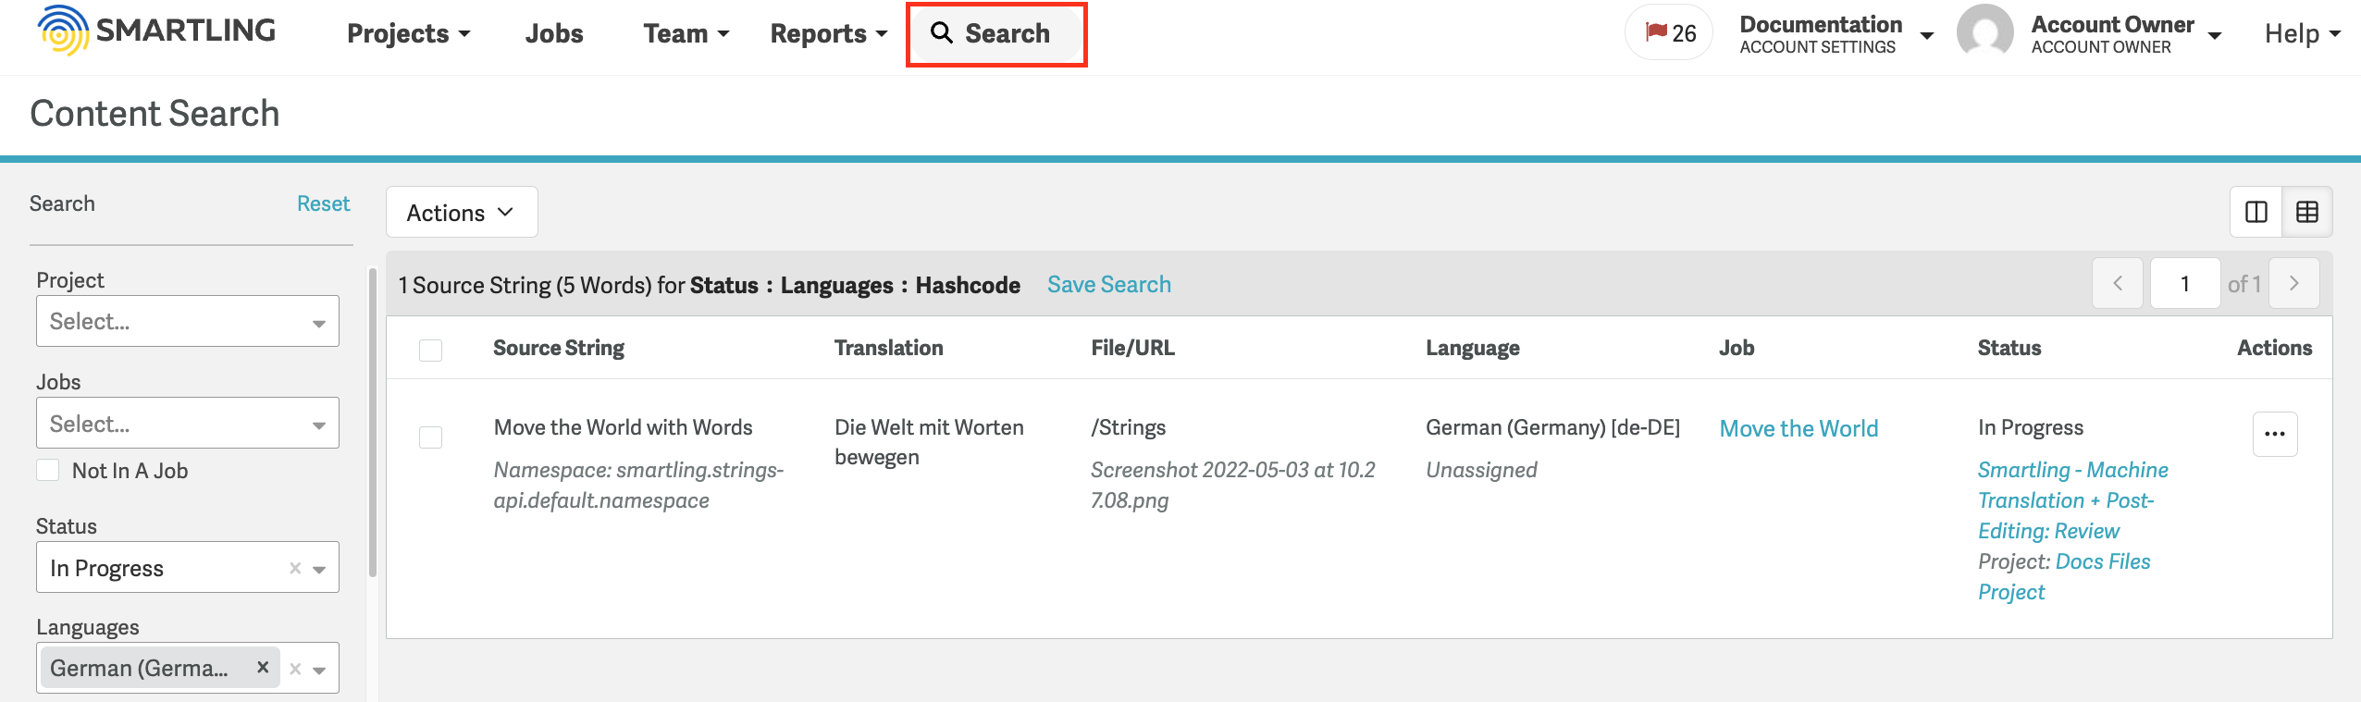Open the Team menu
The height and width of the screenshot is (702, 2361).
pyautogui.click(x=686, y=33)
